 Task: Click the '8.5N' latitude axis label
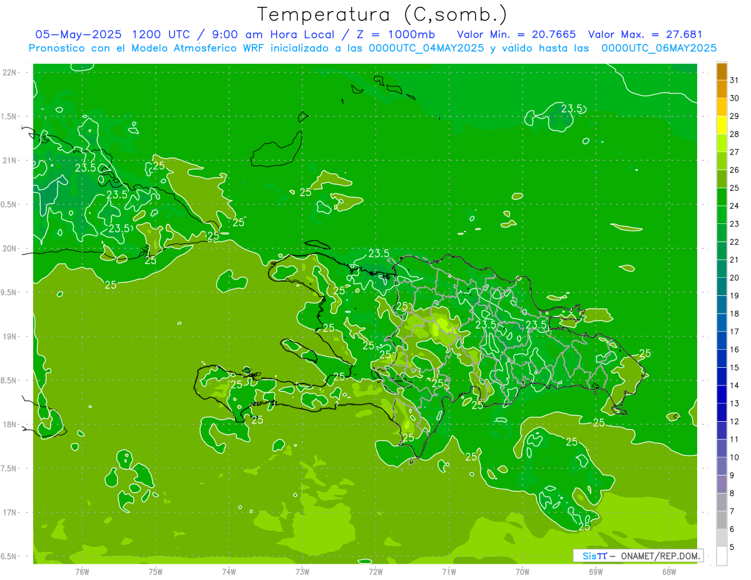click(x=9, y=380)
